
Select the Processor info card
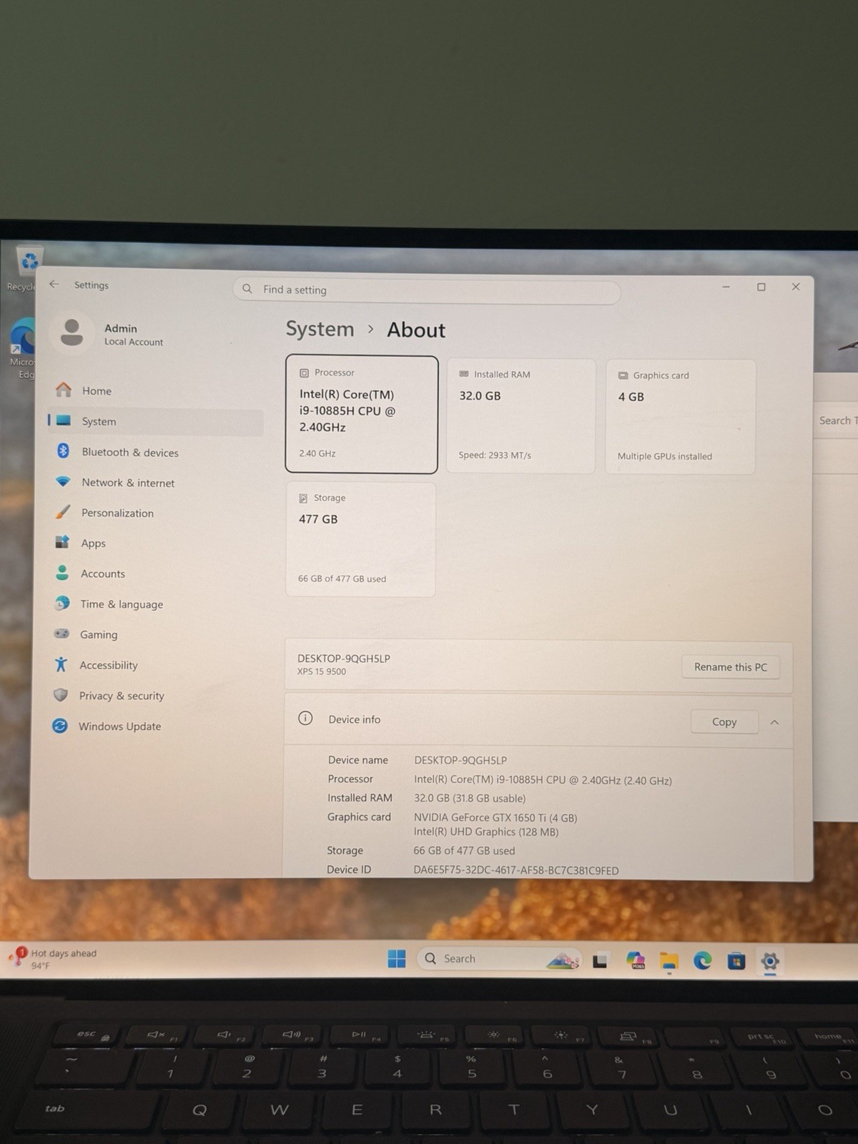362,414
